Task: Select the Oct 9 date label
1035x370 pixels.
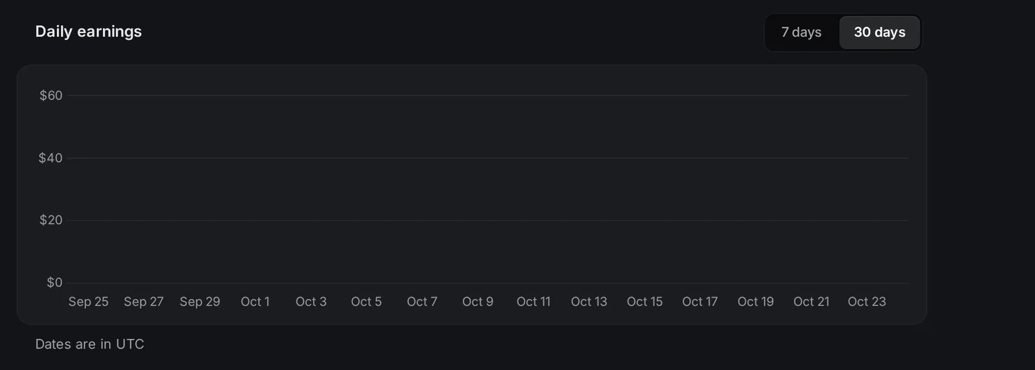Action: click(477, 302)
